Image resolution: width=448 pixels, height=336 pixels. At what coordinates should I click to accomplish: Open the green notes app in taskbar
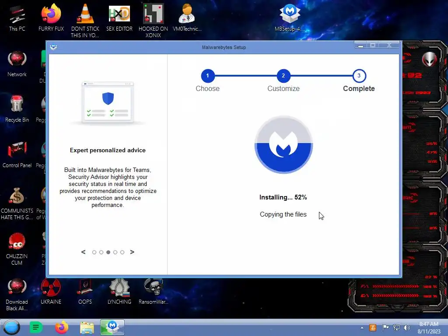(x=36, y=327)
